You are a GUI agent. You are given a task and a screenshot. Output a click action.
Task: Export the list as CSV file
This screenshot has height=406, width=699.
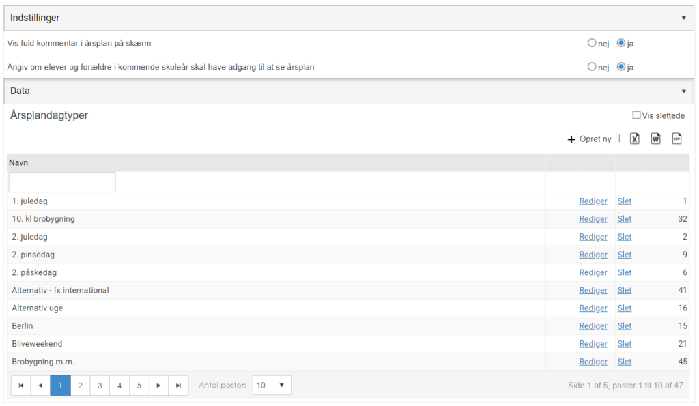pos(676,139)
